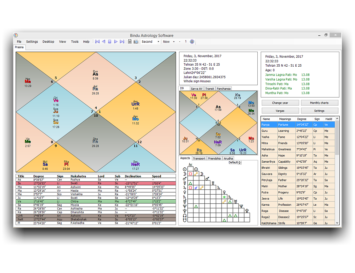
Task: Click the Hadd column header
Action: point(329,119)
